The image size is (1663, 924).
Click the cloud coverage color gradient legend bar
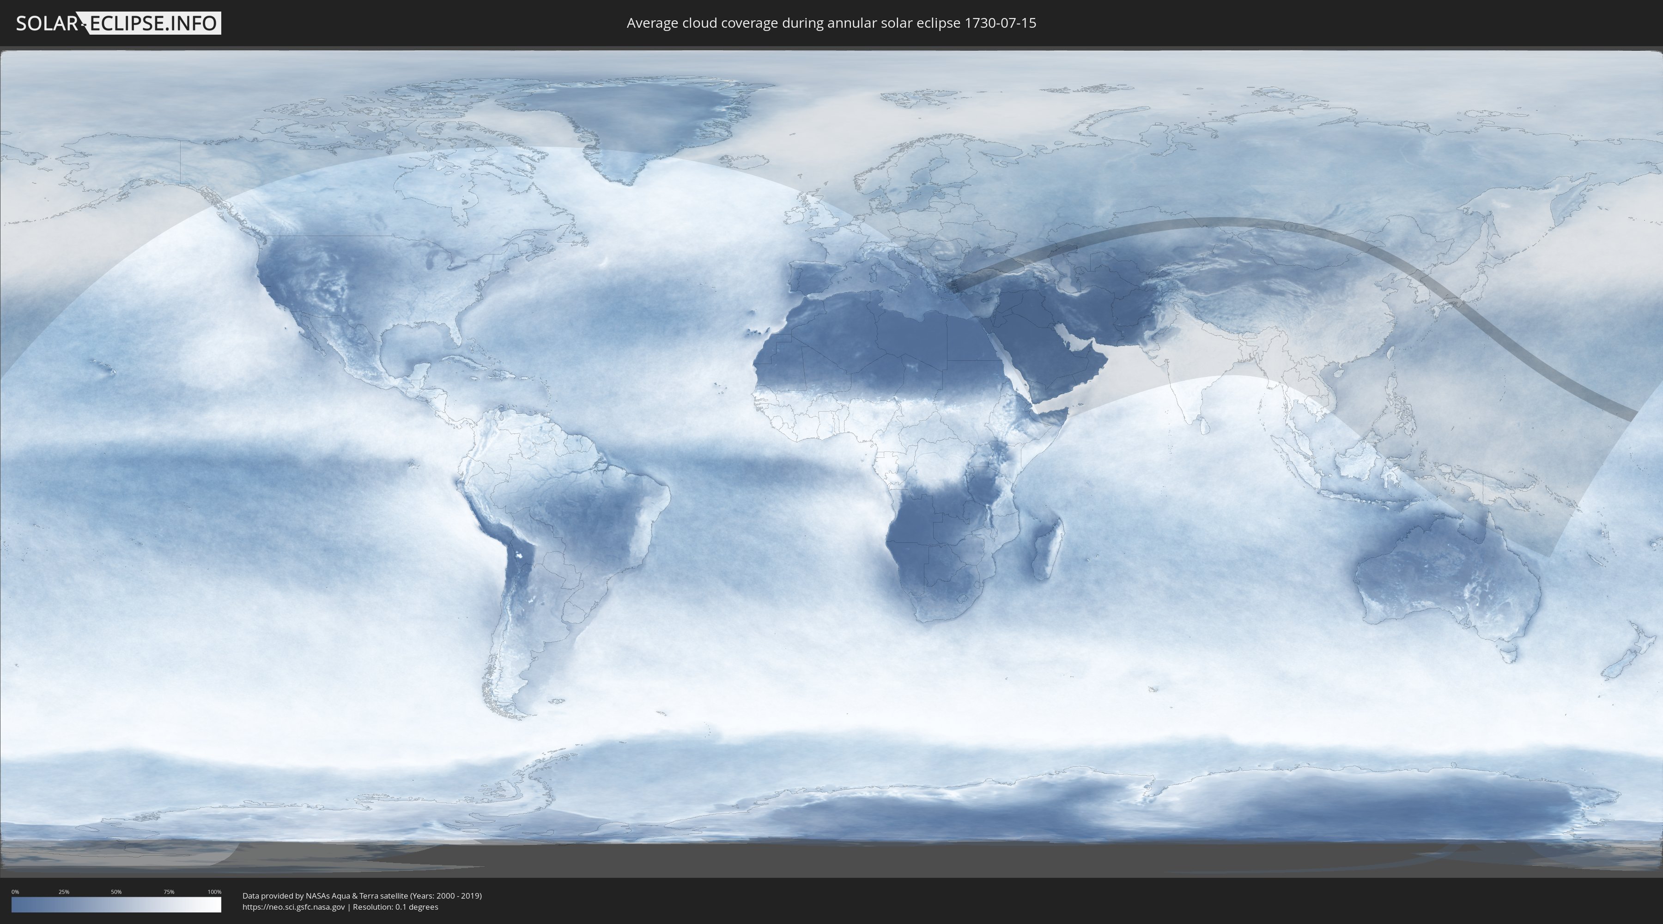point(116,905)
